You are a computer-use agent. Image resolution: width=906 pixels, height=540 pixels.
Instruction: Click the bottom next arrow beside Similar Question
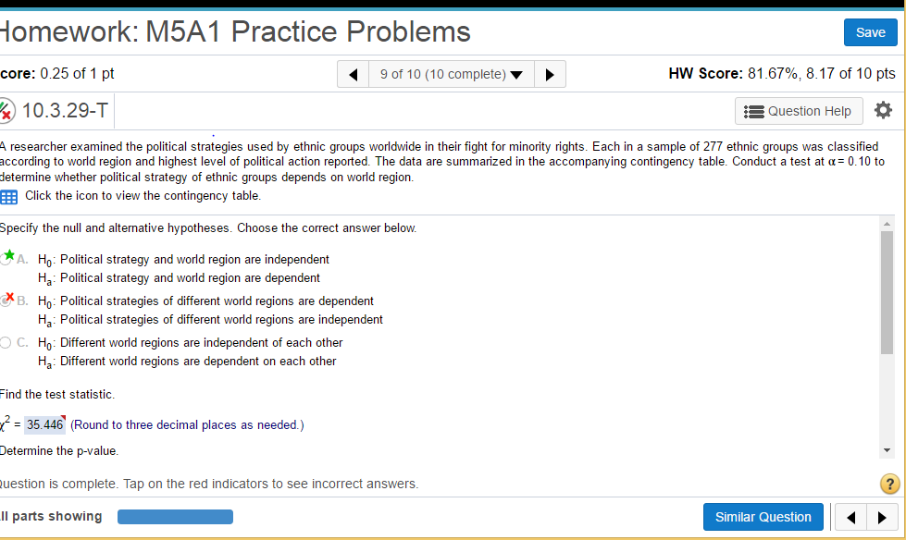pyautogui.click(x=882, y=517)
